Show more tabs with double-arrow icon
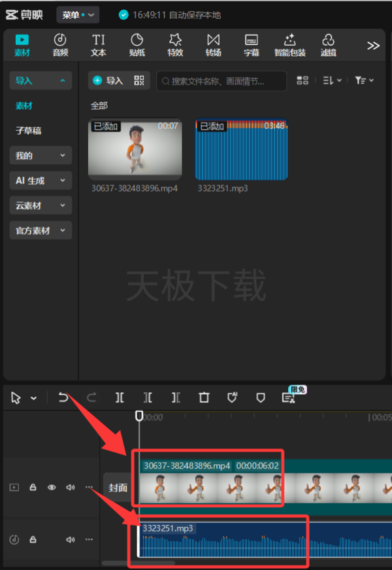The height and width of the screenshot is (570, 392). tap(373, 46)
